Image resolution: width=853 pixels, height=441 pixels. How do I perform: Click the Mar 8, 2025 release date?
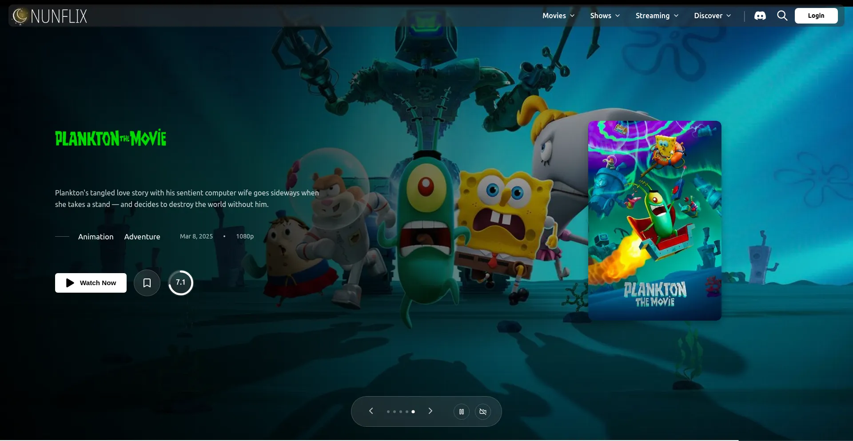click(196, 237)
